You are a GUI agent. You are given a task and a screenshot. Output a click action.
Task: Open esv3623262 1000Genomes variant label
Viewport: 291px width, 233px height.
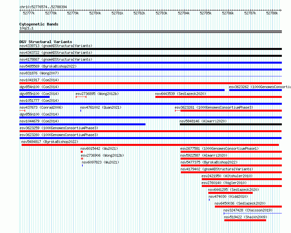point(260,87)
